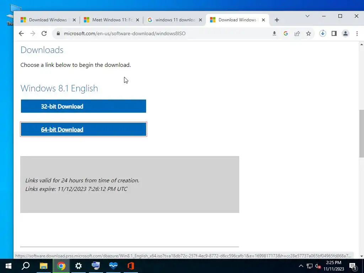
Task: Switch to the windows 11 download Google tab
Action: coord(174,20)
